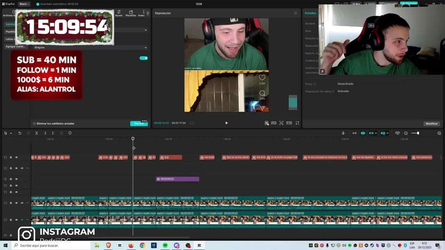
Task: Click the Generar button
Action: 139,124
